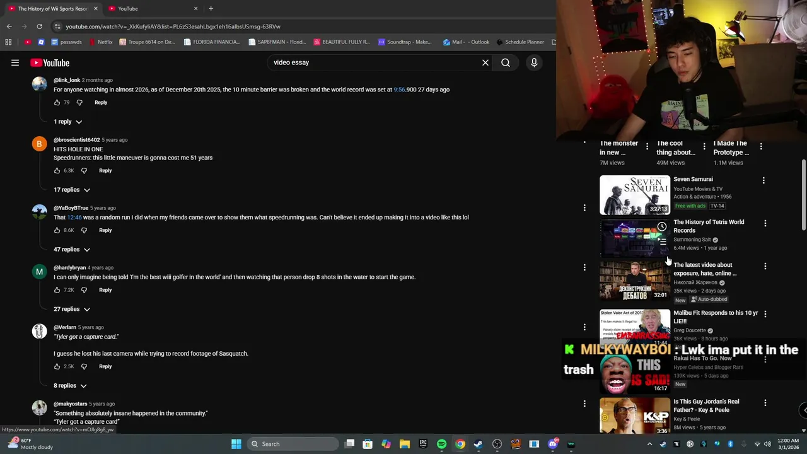Reply to the @hardybryan comment
This screenshot has height=454, width=807.
click(105, 290)
